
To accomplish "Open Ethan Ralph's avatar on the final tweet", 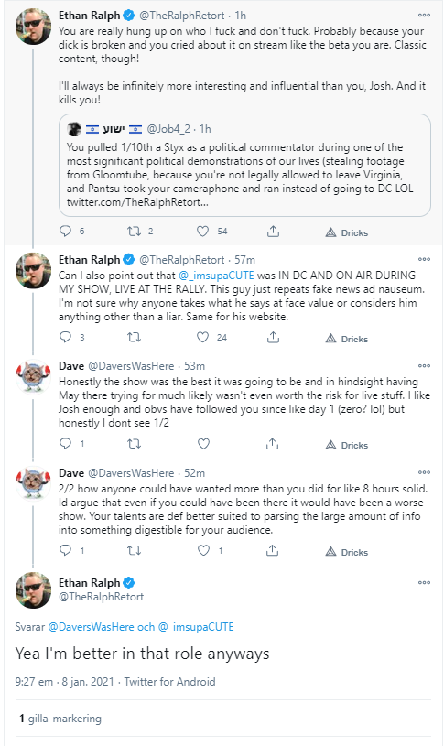I will (33, 590).
